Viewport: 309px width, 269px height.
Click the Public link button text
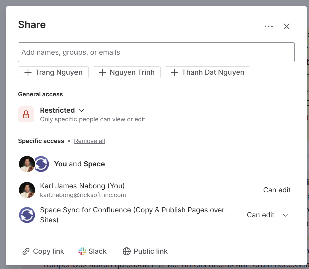[x=151, y=251]
